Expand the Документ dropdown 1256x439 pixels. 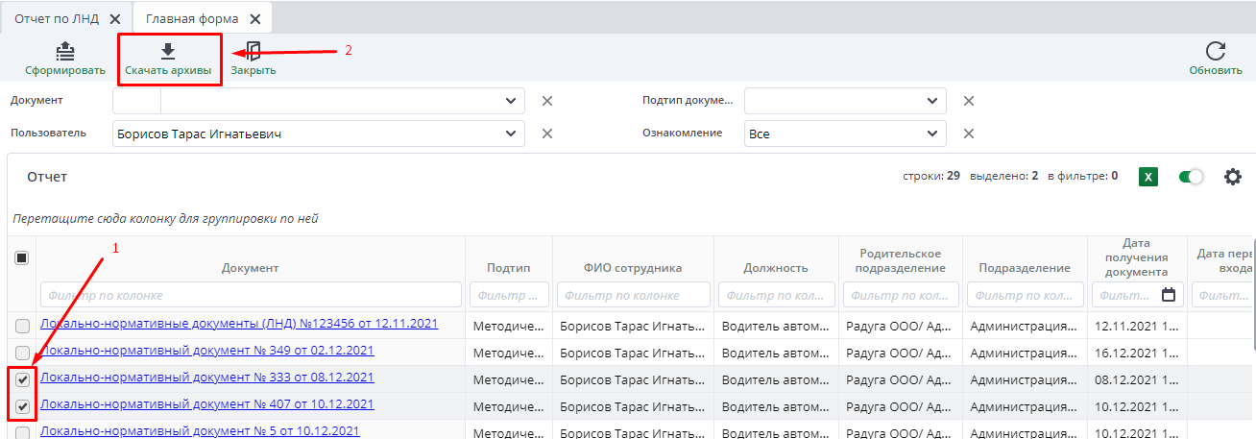point(510,101)
